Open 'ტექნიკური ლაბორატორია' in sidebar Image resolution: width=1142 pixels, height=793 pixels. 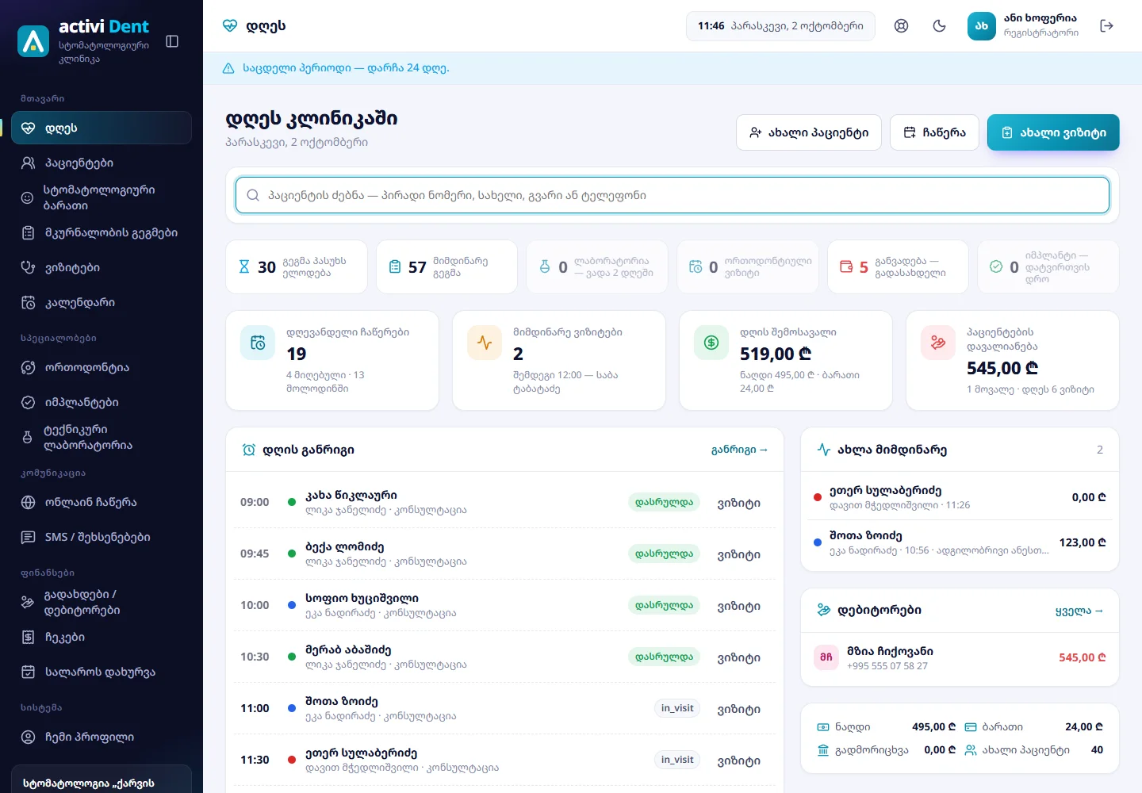[102, 437]
